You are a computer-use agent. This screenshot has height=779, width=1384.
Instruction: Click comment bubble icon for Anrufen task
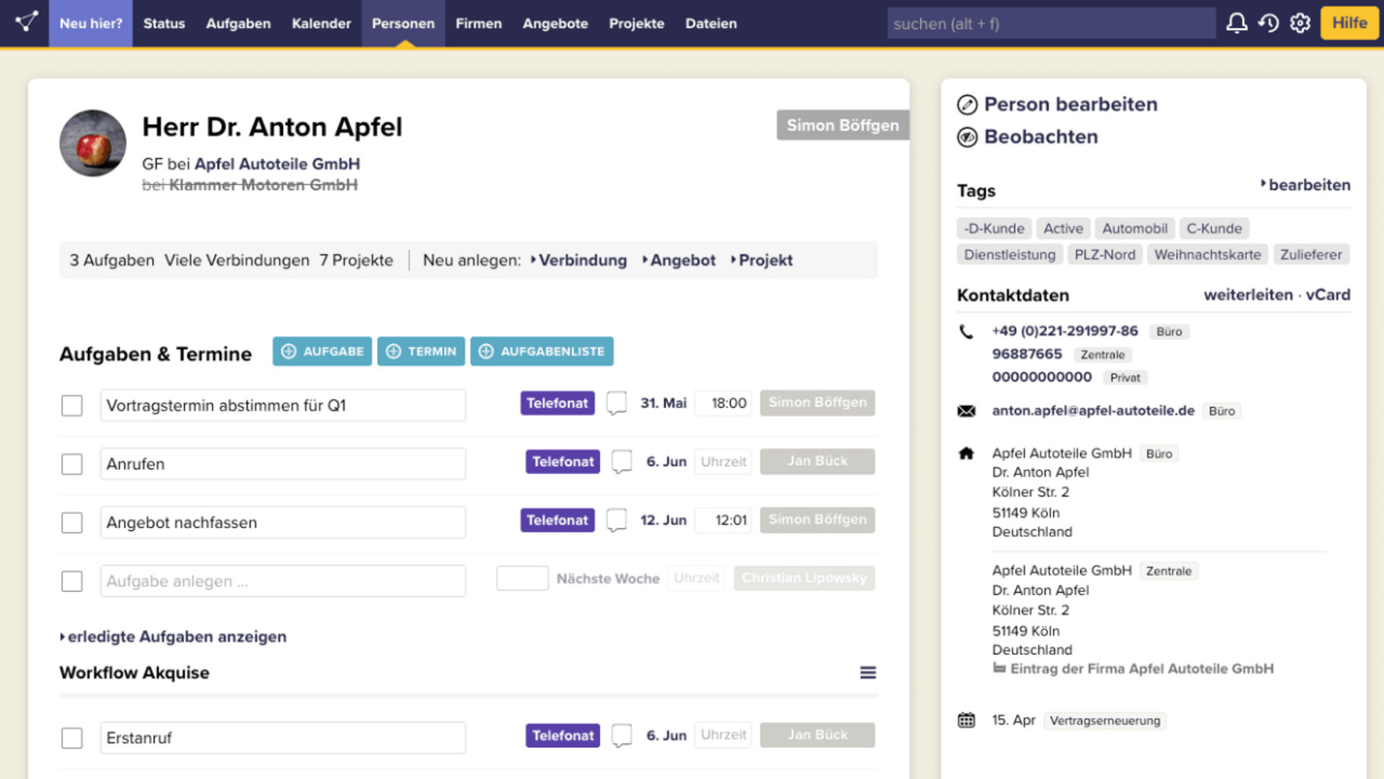click(622, 462)
